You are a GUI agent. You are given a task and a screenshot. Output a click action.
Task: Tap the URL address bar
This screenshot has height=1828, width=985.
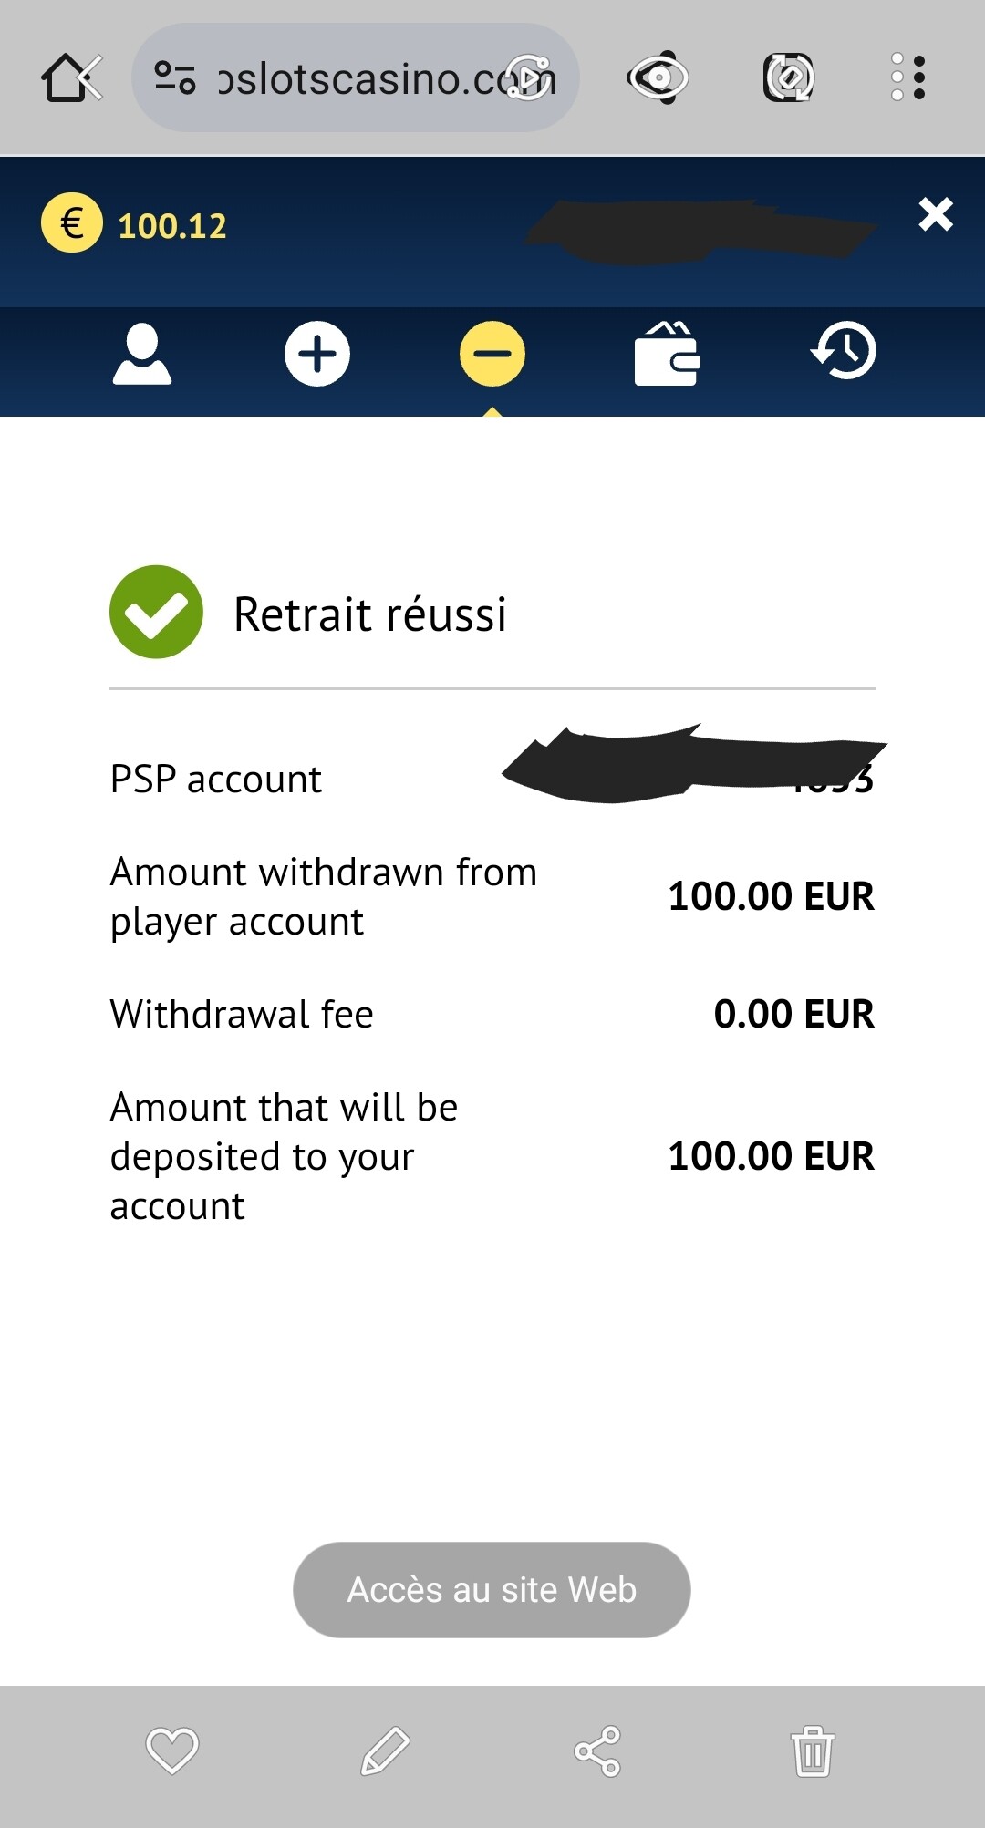(356, 77)
